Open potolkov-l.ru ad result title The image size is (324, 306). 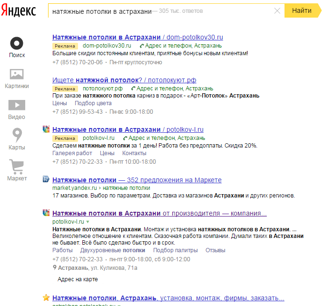pyautogui.click(x=128, y=129)
